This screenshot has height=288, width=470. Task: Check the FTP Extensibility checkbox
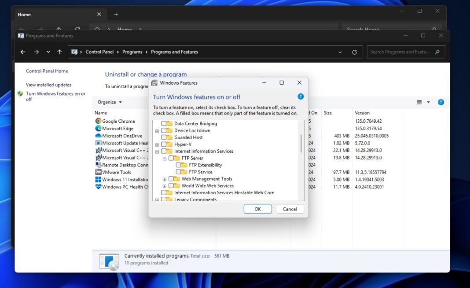click(178, 165)
